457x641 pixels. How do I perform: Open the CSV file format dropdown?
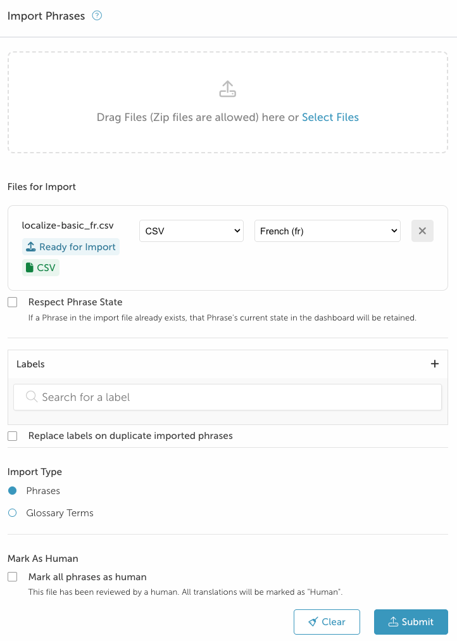click(x=191, y=231)
